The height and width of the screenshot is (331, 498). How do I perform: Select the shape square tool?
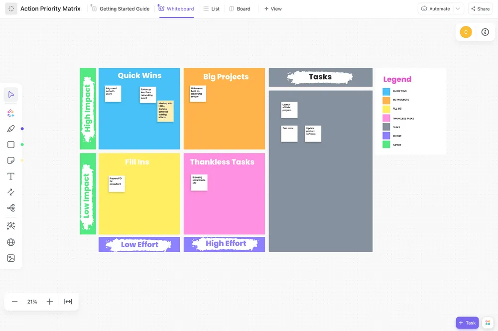click(11, 145)
